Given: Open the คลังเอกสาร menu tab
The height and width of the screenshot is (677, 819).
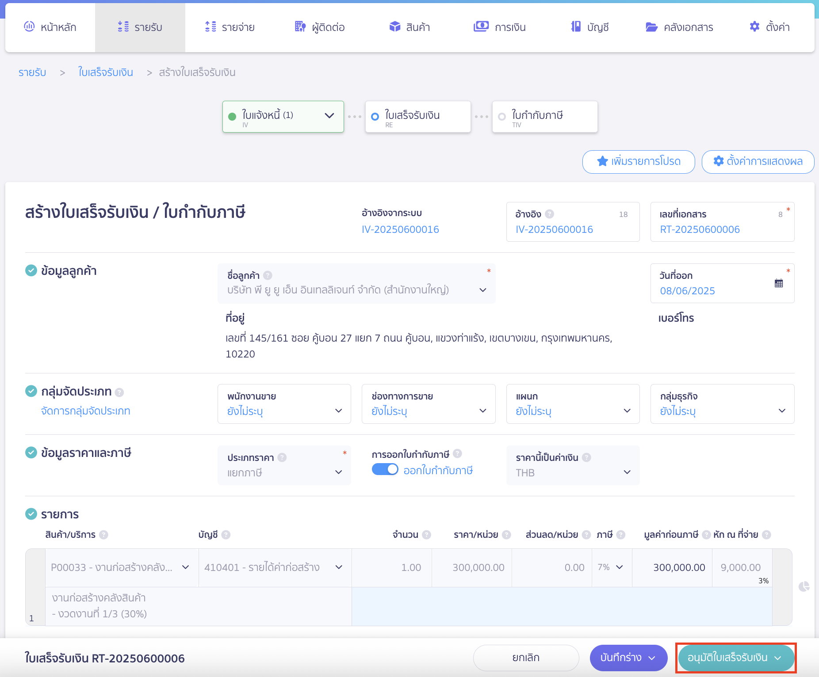Looking at the screenshot, I should pyautogui.click(x=679, y=27).
